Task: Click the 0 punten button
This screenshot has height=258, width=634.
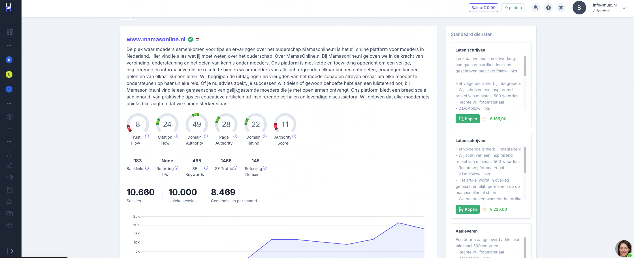Action: point(513,8)
